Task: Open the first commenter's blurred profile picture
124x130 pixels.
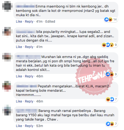Action: pos(7,6)
